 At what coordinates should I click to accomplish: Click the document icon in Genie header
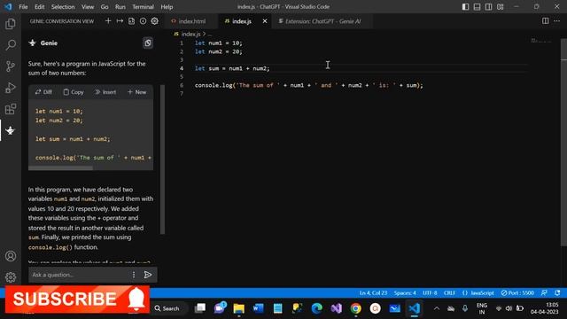tap(131, 21)
